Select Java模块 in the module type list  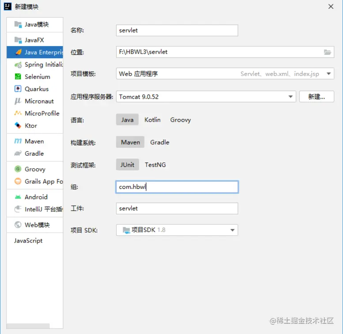tap(35, 24)
